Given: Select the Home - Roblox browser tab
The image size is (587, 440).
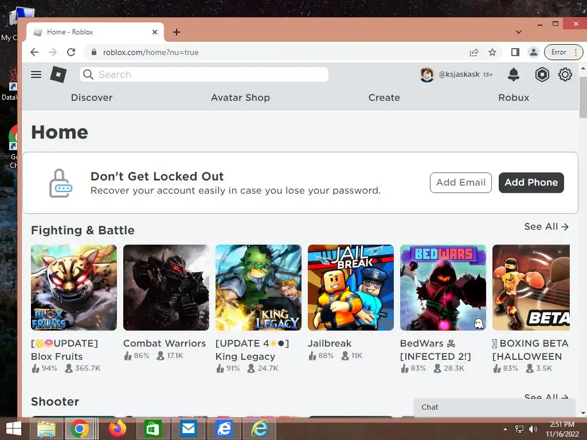Looking at the screenshot, I should pos(95,32).
